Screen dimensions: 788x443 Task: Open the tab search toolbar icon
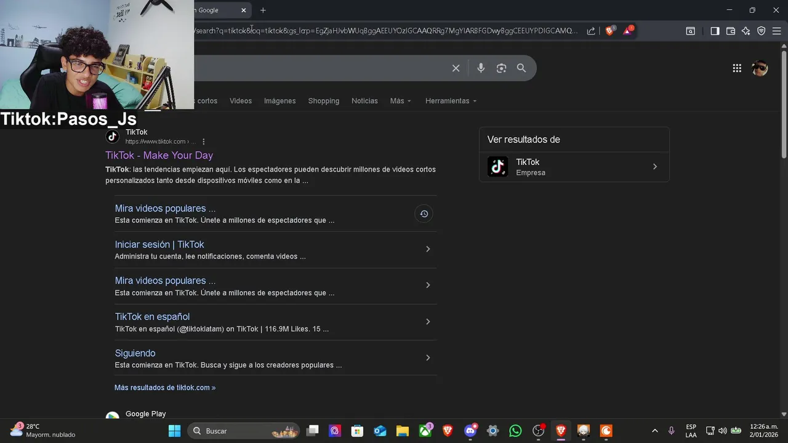(691, 31)
